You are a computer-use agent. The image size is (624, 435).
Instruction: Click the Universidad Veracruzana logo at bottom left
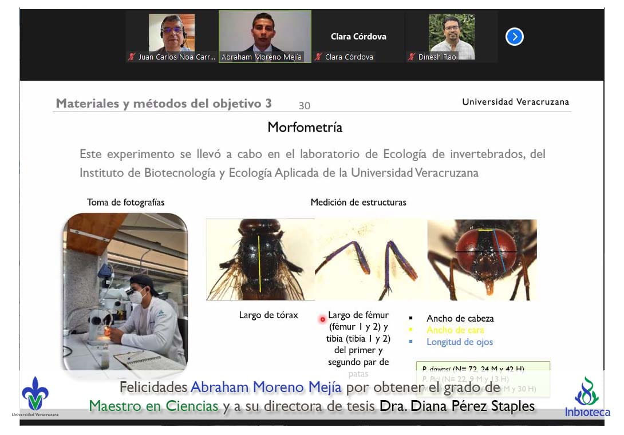tap(35, 396)
